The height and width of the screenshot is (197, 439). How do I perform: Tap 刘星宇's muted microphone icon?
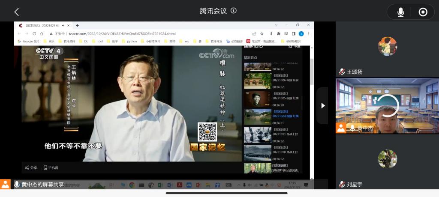pyautogui.click(x=342, y=185)
